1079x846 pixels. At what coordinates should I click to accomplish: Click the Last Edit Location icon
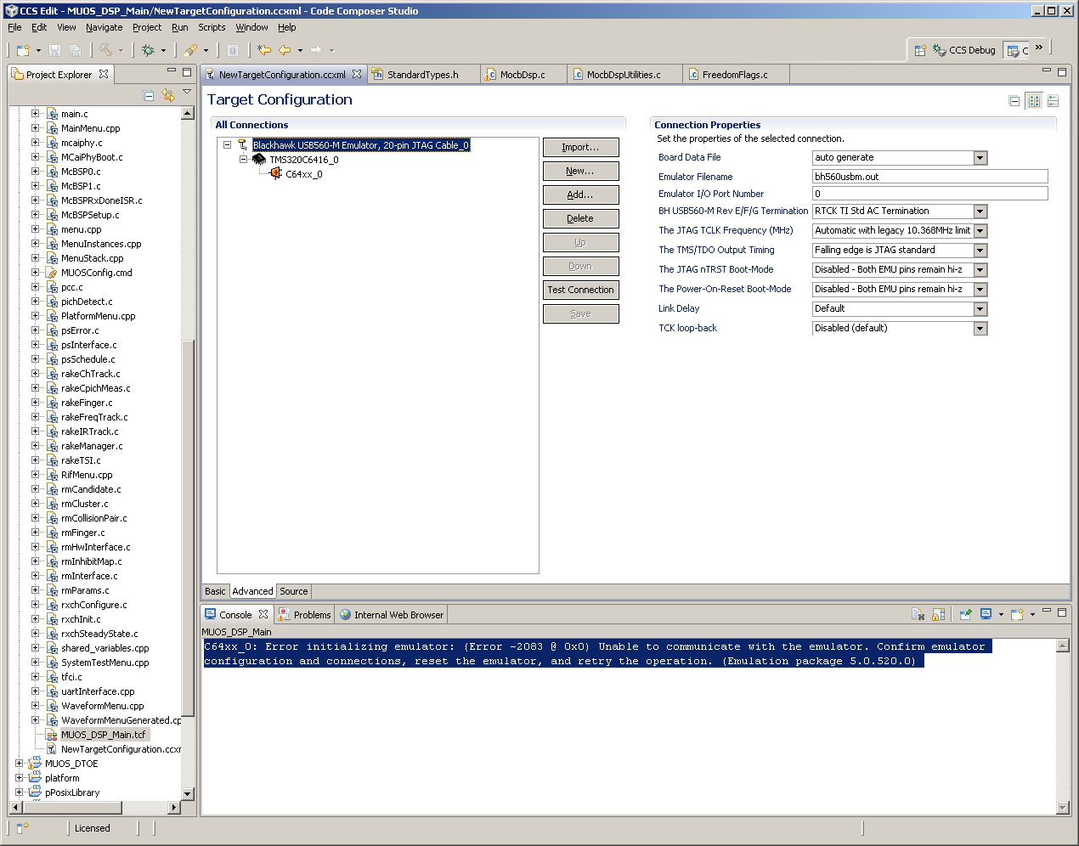pos(264,50)
